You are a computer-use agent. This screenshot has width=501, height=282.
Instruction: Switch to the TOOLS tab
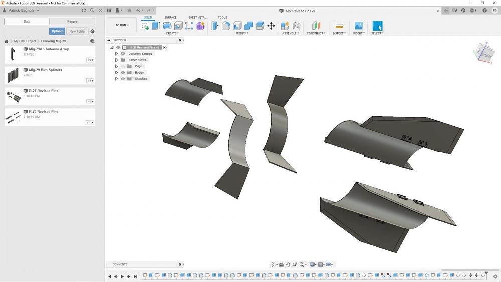[x=223, y=17]
